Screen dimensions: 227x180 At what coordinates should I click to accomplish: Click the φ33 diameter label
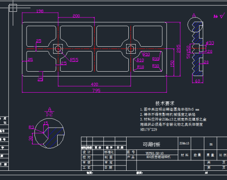pos(210,43)
